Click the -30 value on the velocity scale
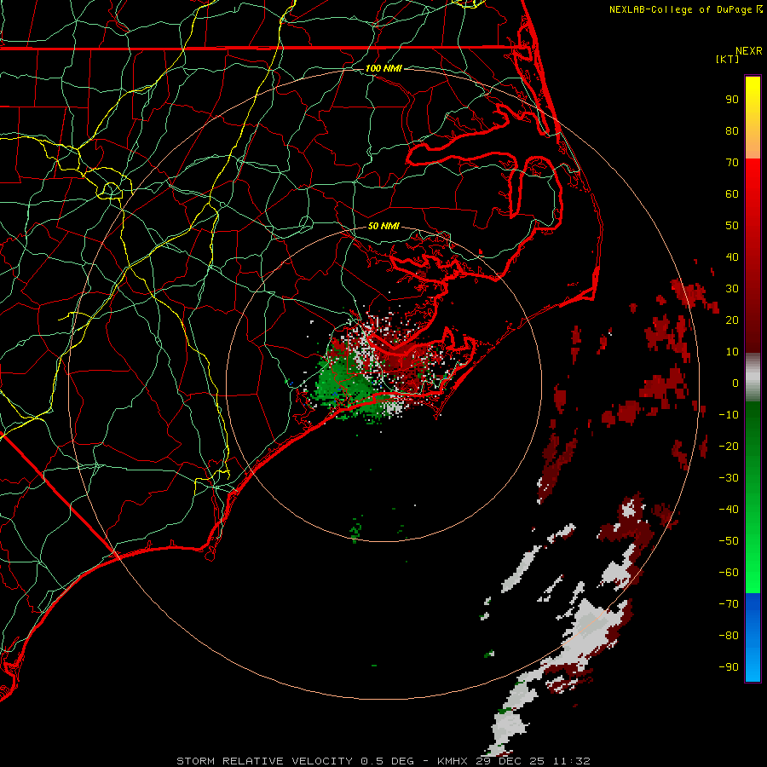The image size is (767, 767). click(729, 478)
